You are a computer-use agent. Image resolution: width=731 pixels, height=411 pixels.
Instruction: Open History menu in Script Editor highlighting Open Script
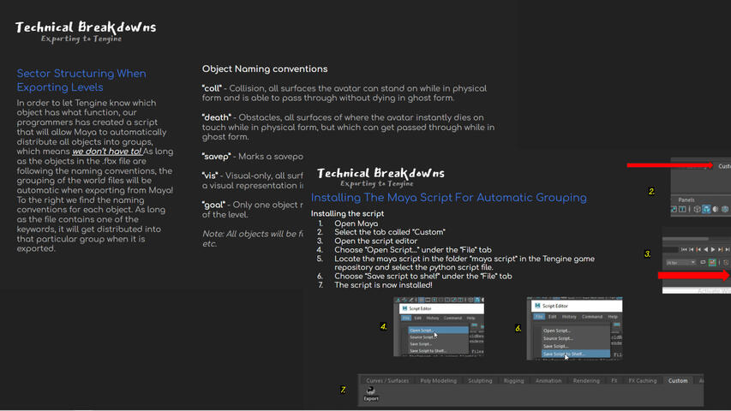point(433,318)
